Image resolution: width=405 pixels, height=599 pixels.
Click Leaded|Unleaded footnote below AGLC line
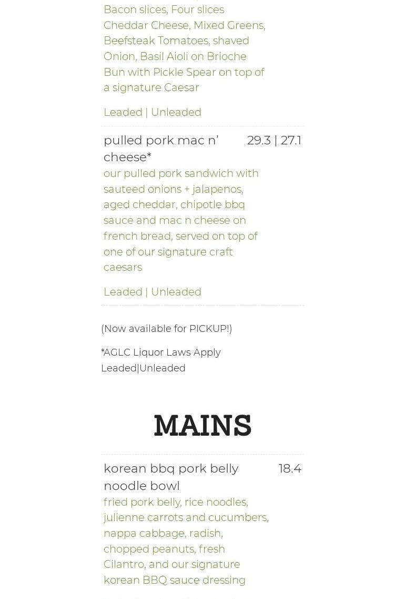pyautogui.click(x=143, y=368)
